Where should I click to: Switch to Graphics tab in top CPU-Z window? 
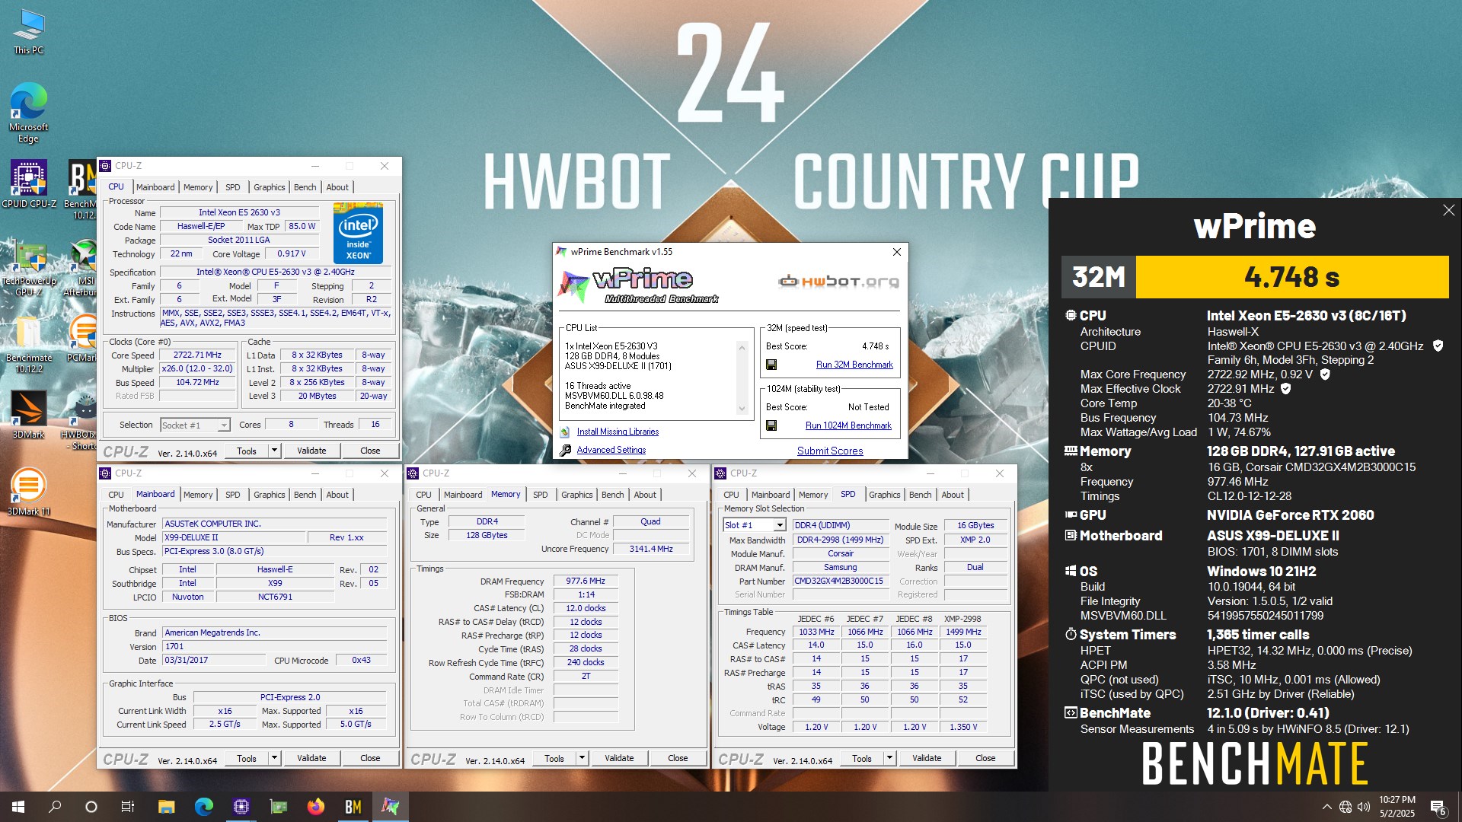tap(270, 187)
